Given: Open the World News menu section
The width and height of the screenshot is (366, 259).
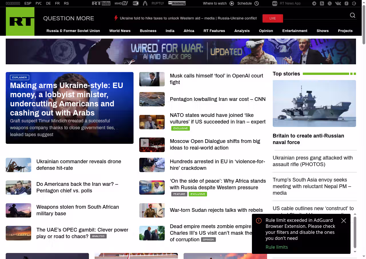Looking at the screenshot, I should 120,31.
